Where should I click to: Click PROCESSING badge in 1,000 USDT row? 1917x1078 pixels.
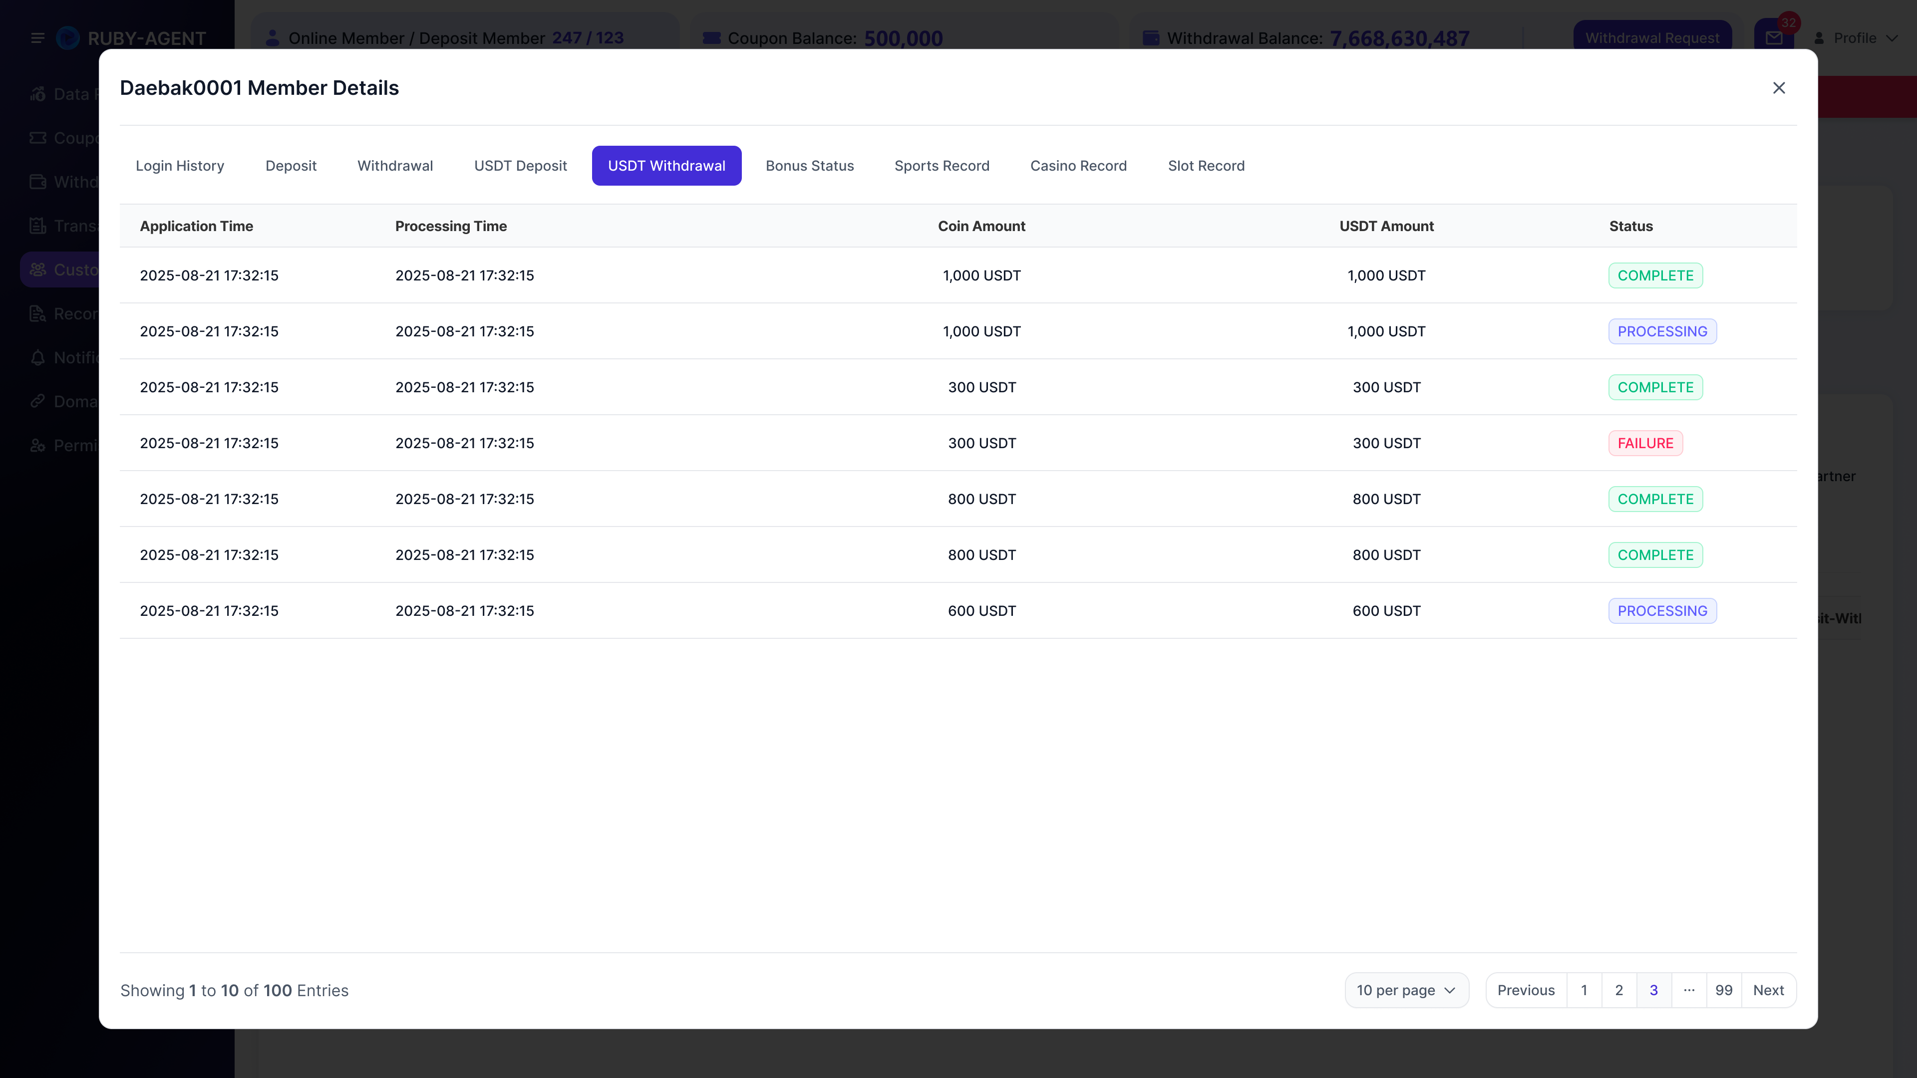pos(1662,332)
